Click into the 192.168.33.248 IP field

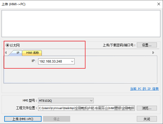[x=53, y=61]
